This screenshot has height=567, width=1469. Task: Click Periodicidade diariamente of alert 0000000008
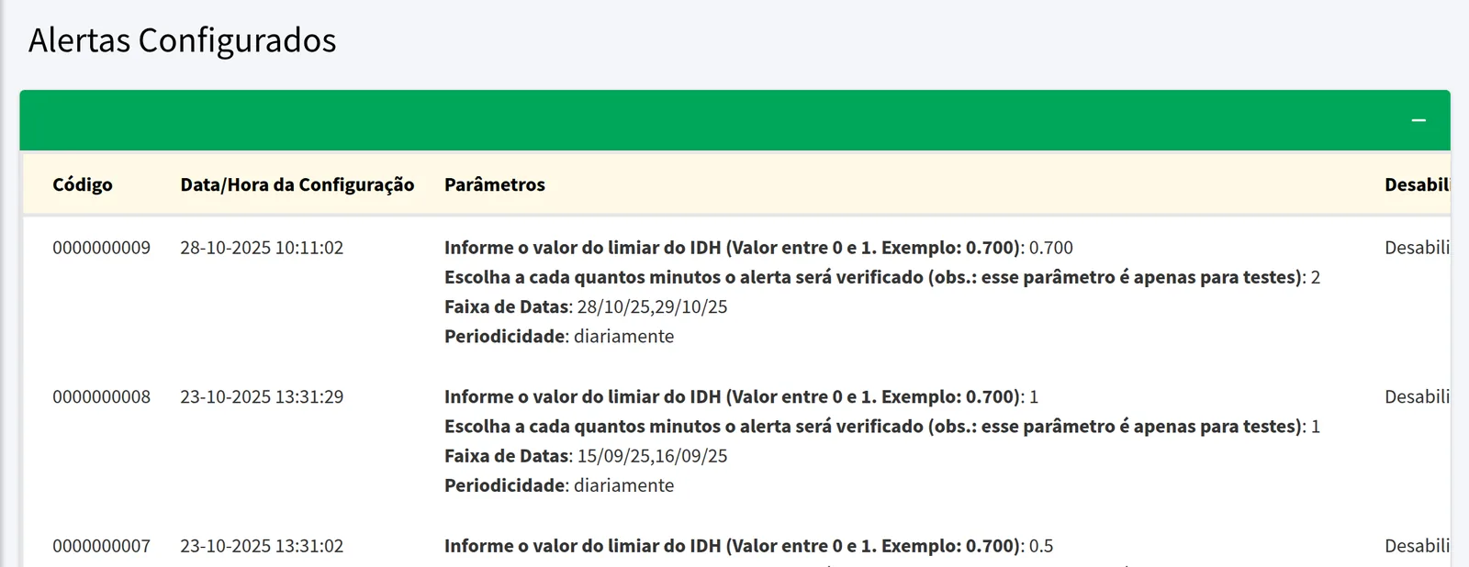point(559,485)
